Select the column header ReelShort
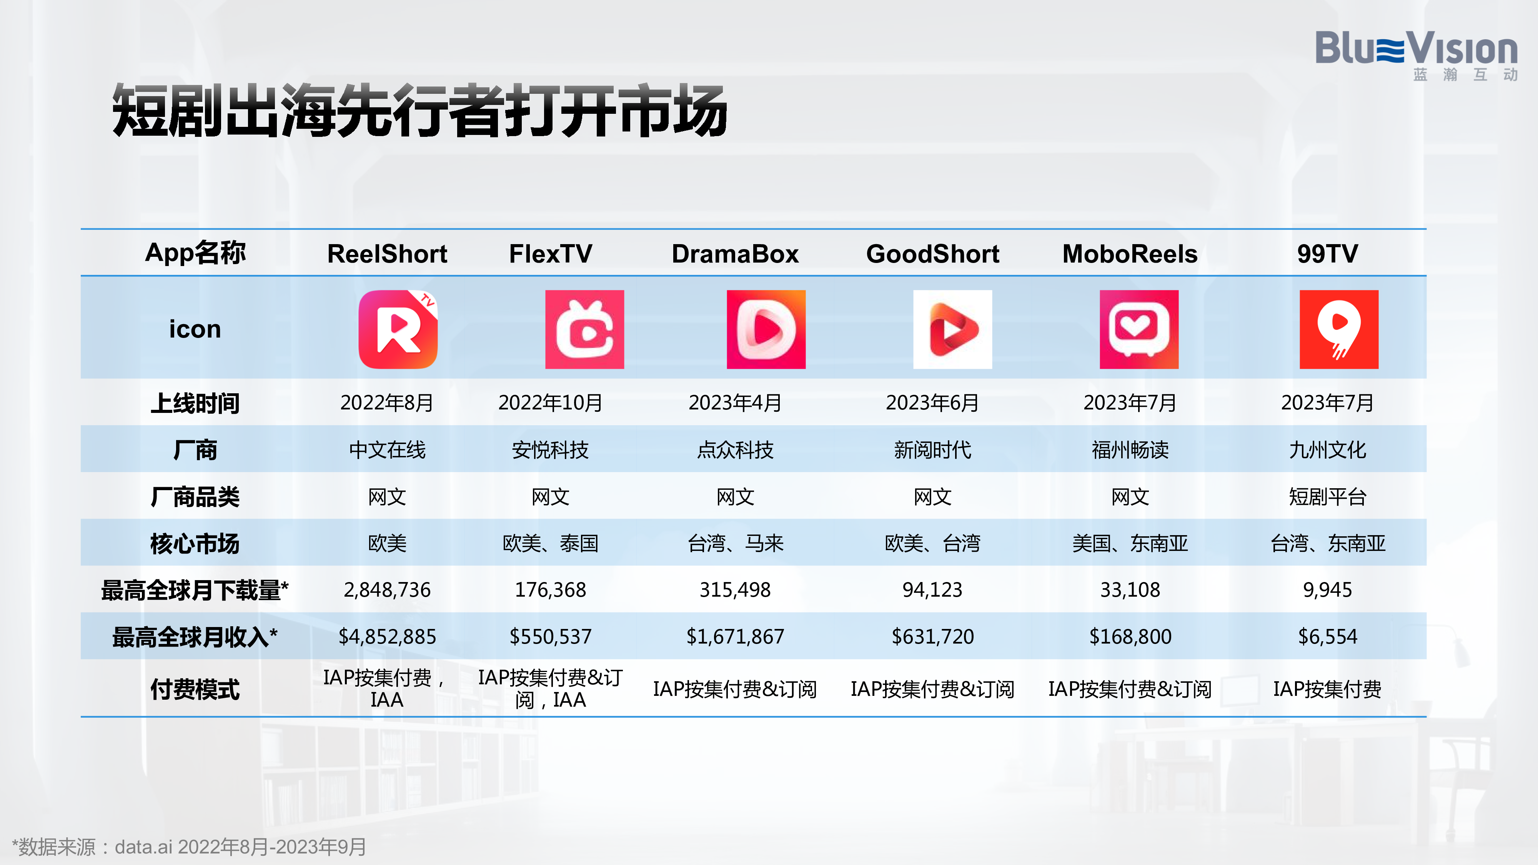The image size is (1538, 865). coord(387,254)
